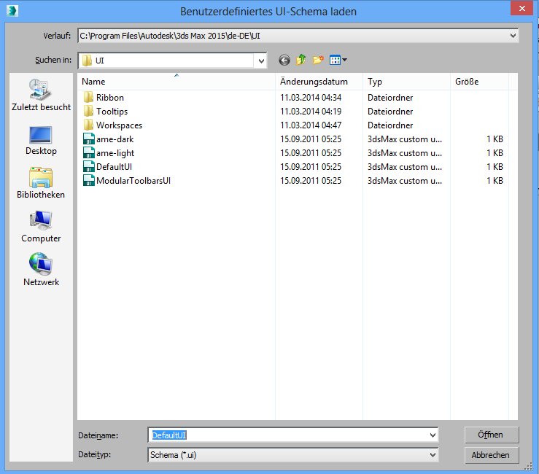Select the ModularToolbarsUI file icon
This screenshot has width=539, height=474.
coord(89,180)
